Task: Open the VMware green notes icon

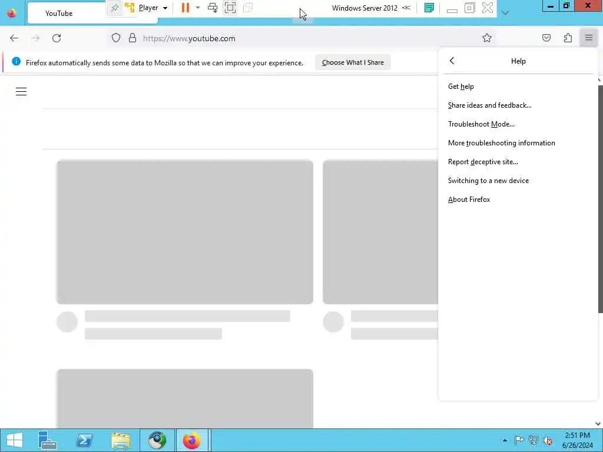Action: (x=429, y=8)
